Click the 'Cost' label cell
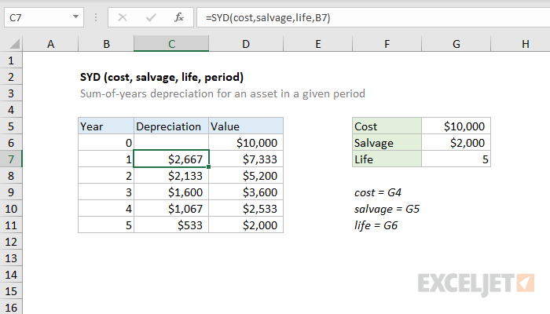Viewport: 550px width, 314px height. (x=387, y=126)
